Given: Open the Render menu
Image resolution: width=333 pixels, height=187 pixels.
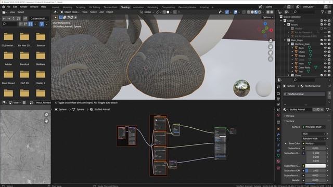Looking at the screenshot, I should [x=23, y=7].
